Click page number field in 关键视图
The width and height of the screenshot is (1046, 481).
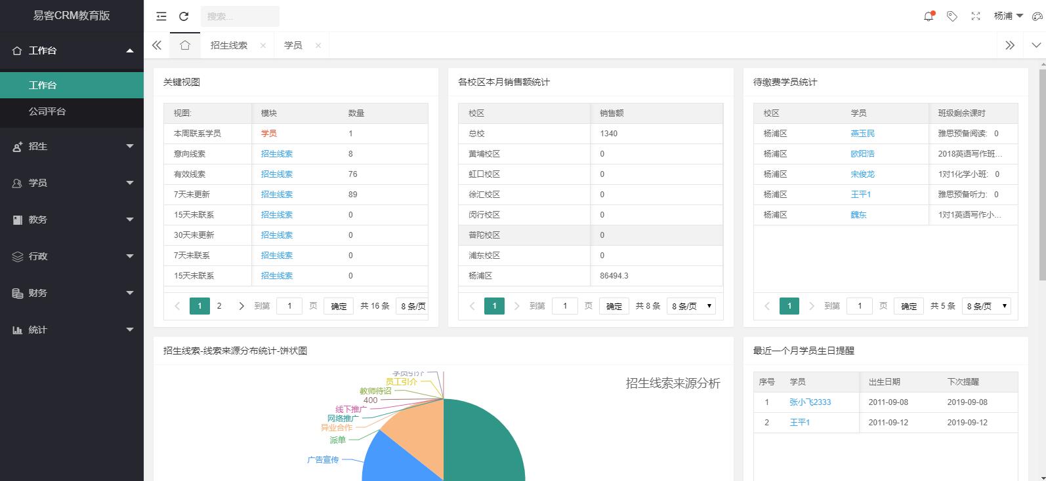click(289, 306)
